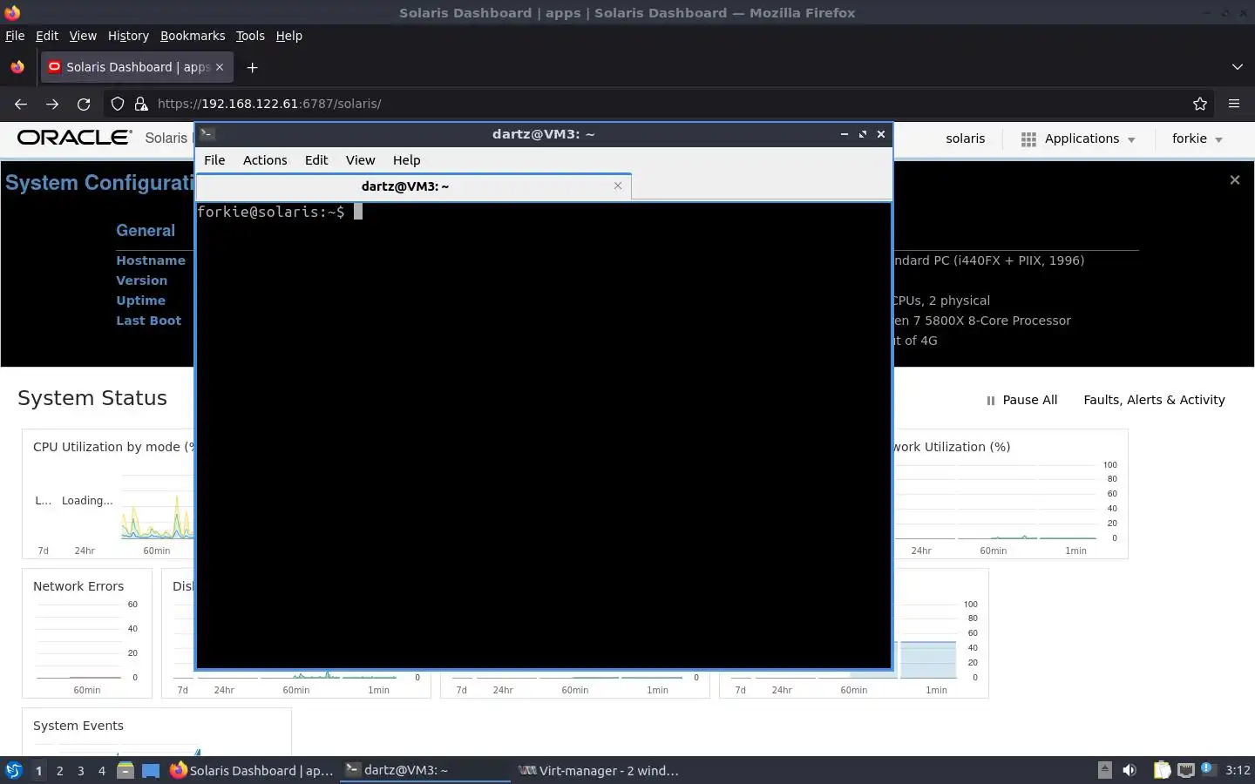Switch to Solaris Dashboard taskbar entry
1255x784 pixels.
252,770
